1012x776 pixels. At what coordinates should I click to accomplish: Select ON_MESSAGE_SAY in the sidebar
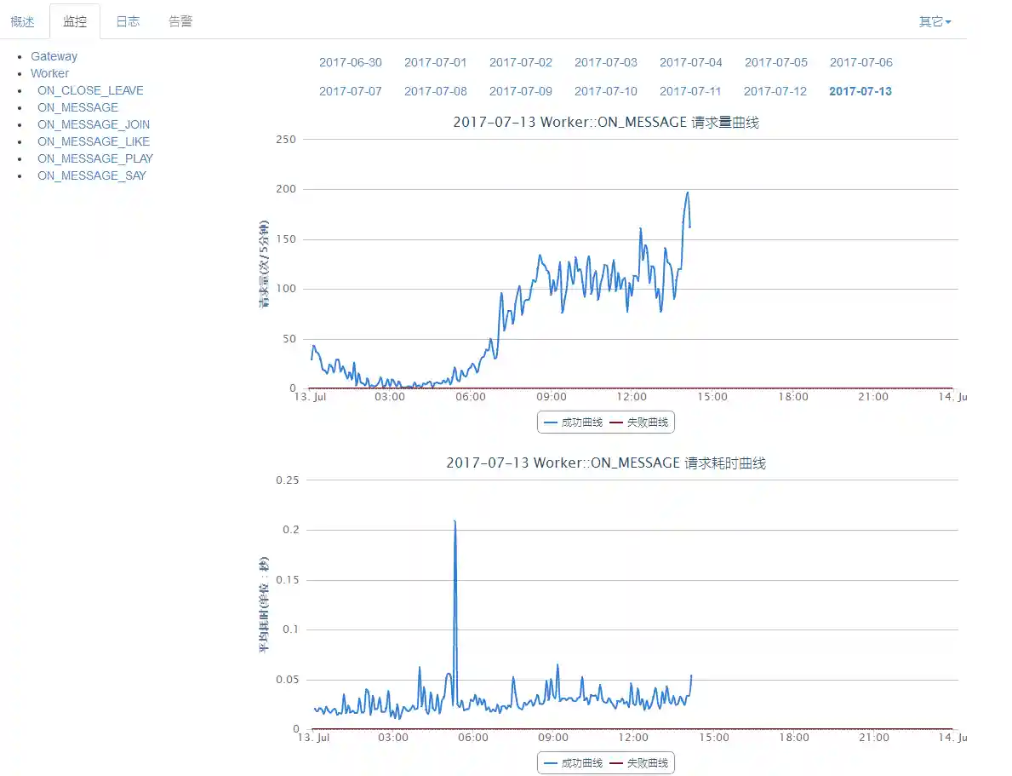pos(92,175)
